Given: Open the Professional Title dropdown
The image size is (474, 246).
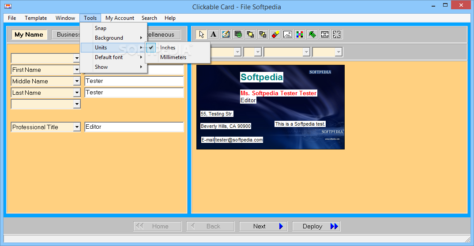Looking at the screenshot, I should [x=77, y=127].
